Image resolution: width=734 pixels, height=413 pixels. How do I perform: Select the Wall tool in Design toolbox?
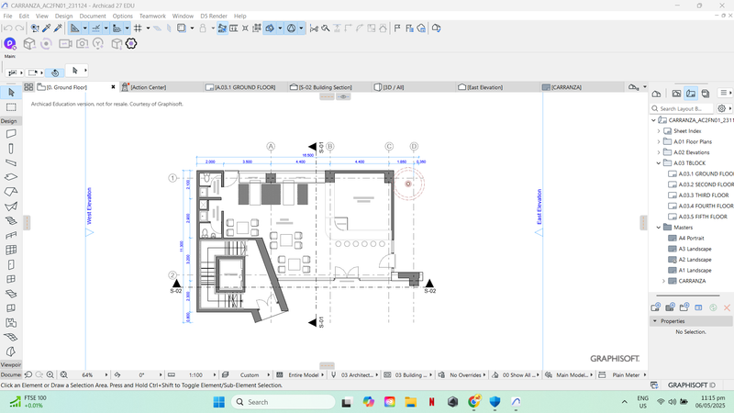pos(10,133)
